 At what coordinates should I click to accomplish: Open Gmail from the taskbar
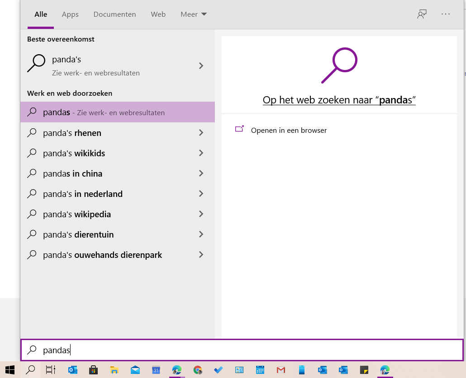point(281,370)
